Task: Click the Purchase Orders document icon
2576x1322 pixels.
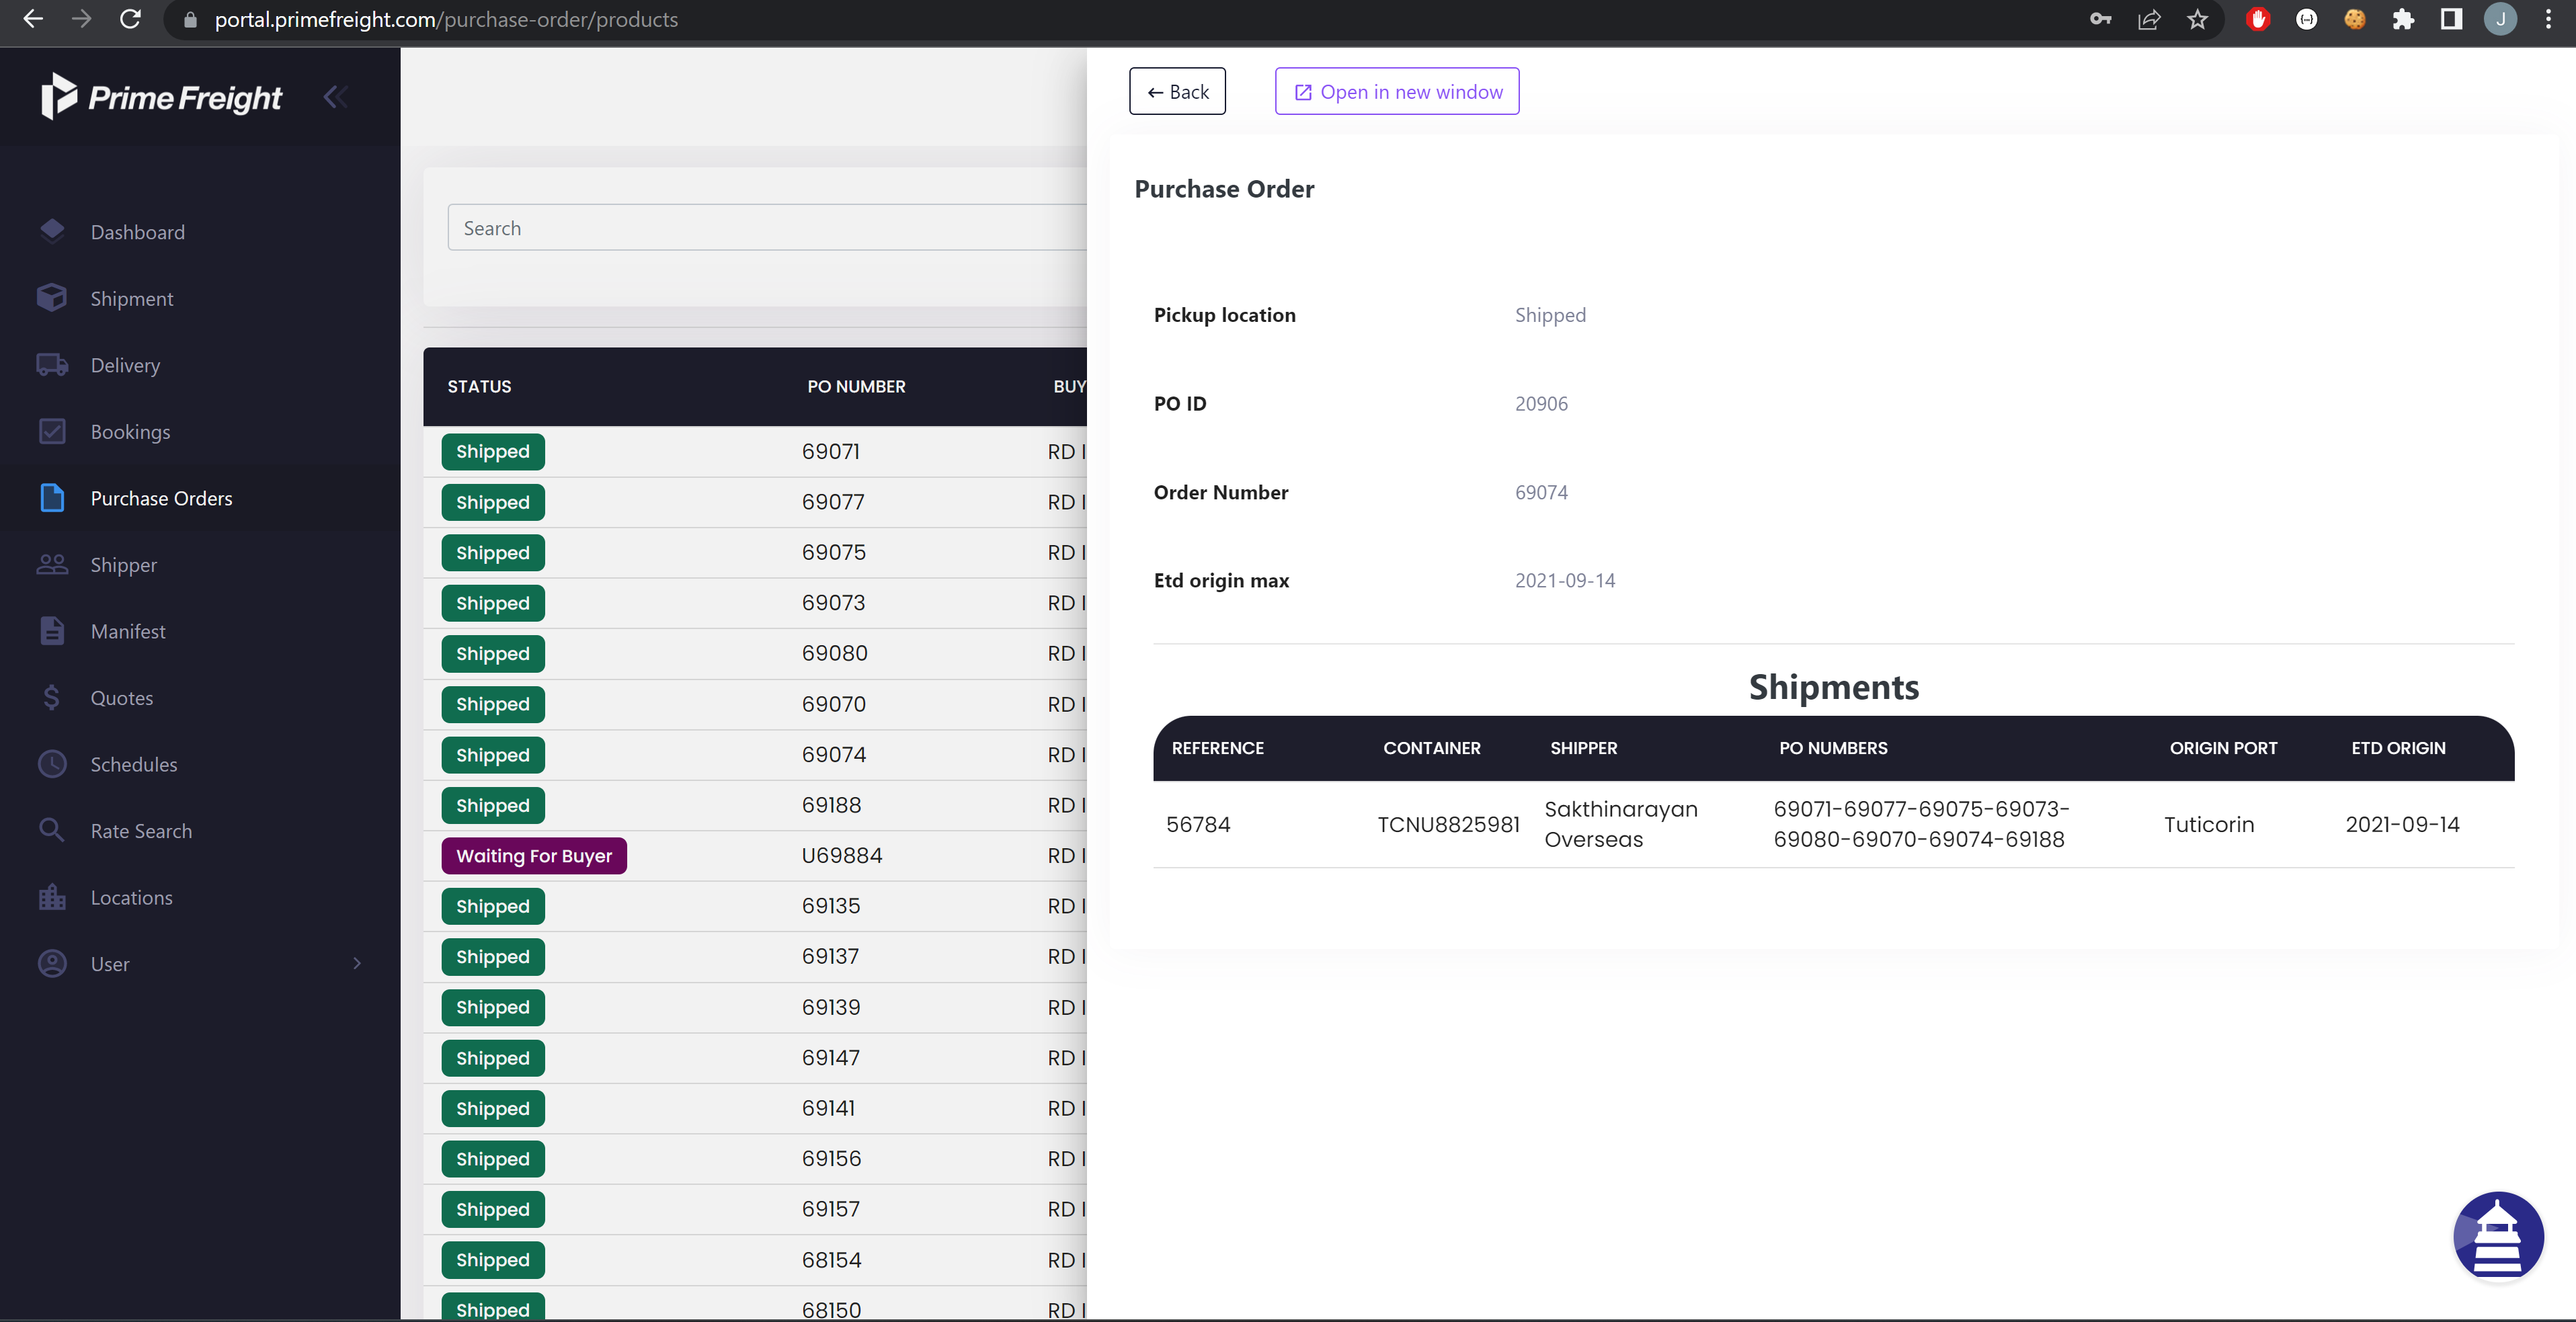Action: pos(52,498)
